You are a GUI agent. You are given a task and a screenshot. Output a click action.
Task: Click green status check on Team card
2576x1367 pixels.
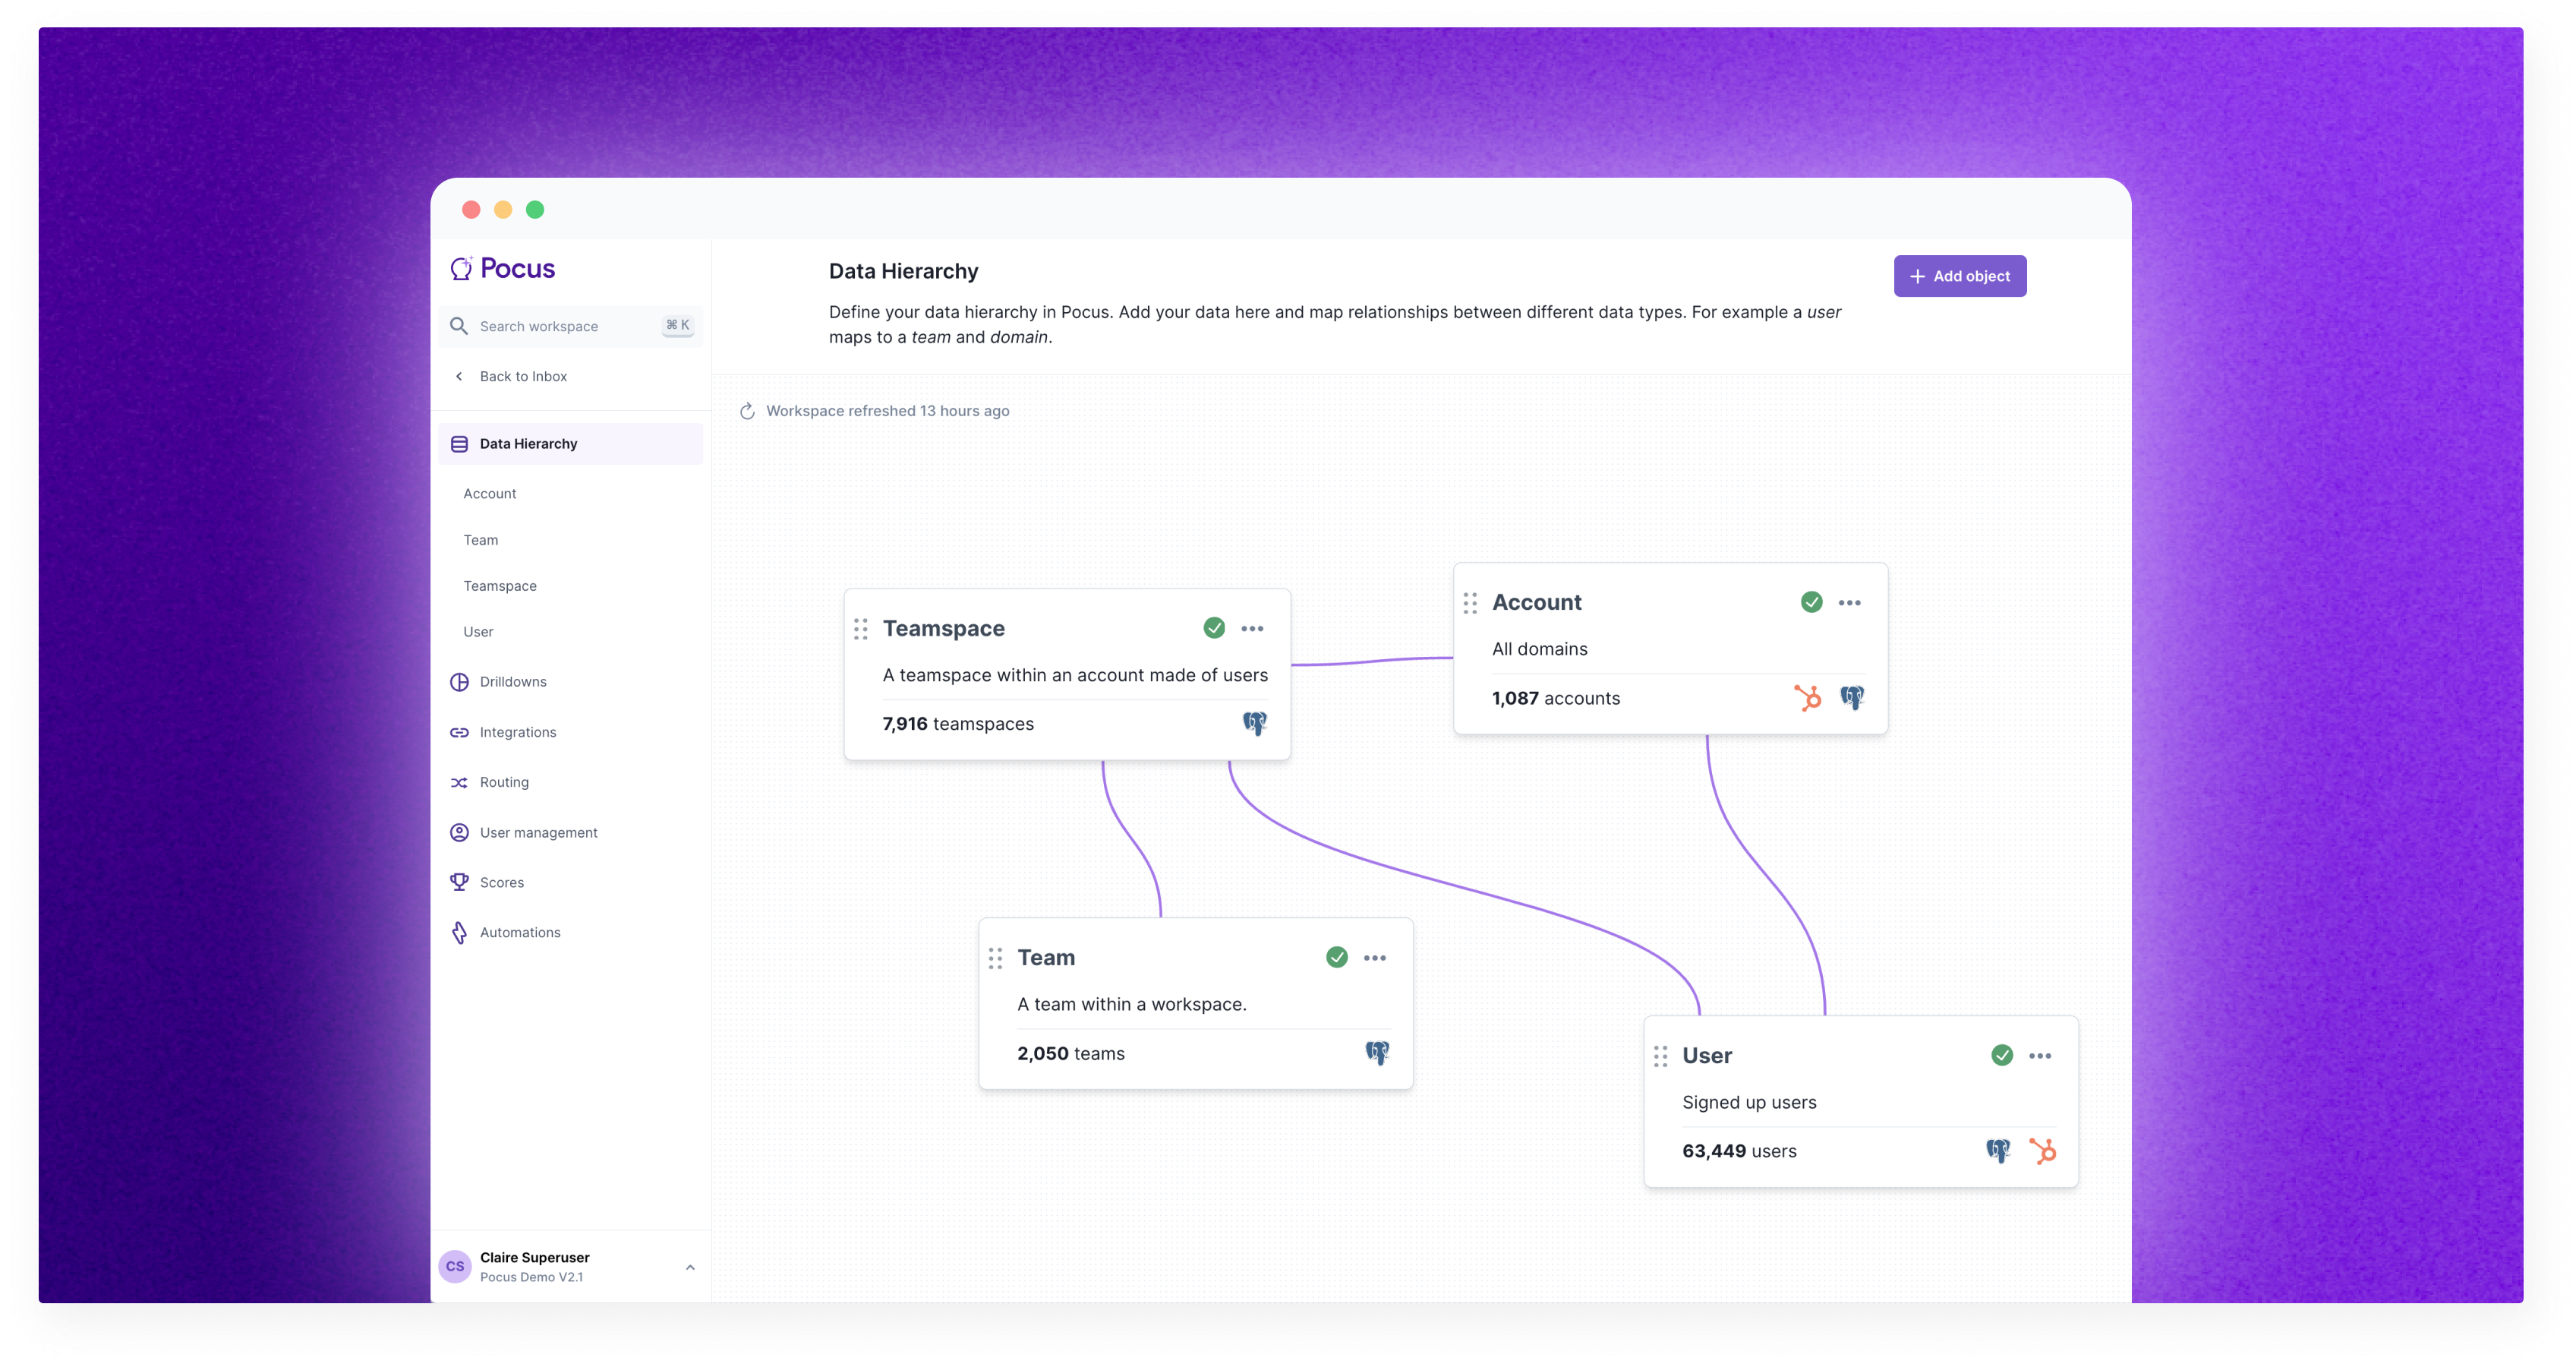[1336, 957]
